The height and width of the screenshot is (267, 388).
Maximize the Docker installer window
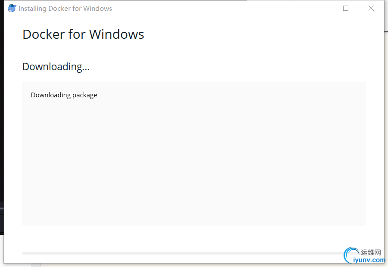pos(346,8)
